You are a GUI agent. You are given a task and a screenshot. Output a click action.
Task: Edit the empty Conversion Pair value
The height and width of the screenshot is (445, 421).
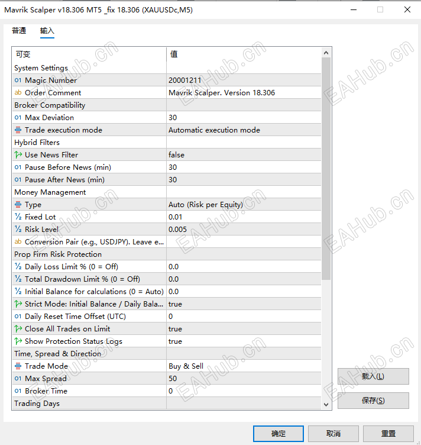coord(244,242)
